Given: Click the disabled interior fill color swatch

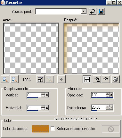Looking at the screenshot, I should 110,129.
